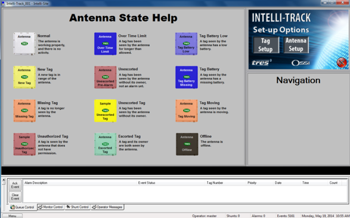350x218 pixels.
Task: Click the Normal antenna state icon
Action: tap(24, 43)
